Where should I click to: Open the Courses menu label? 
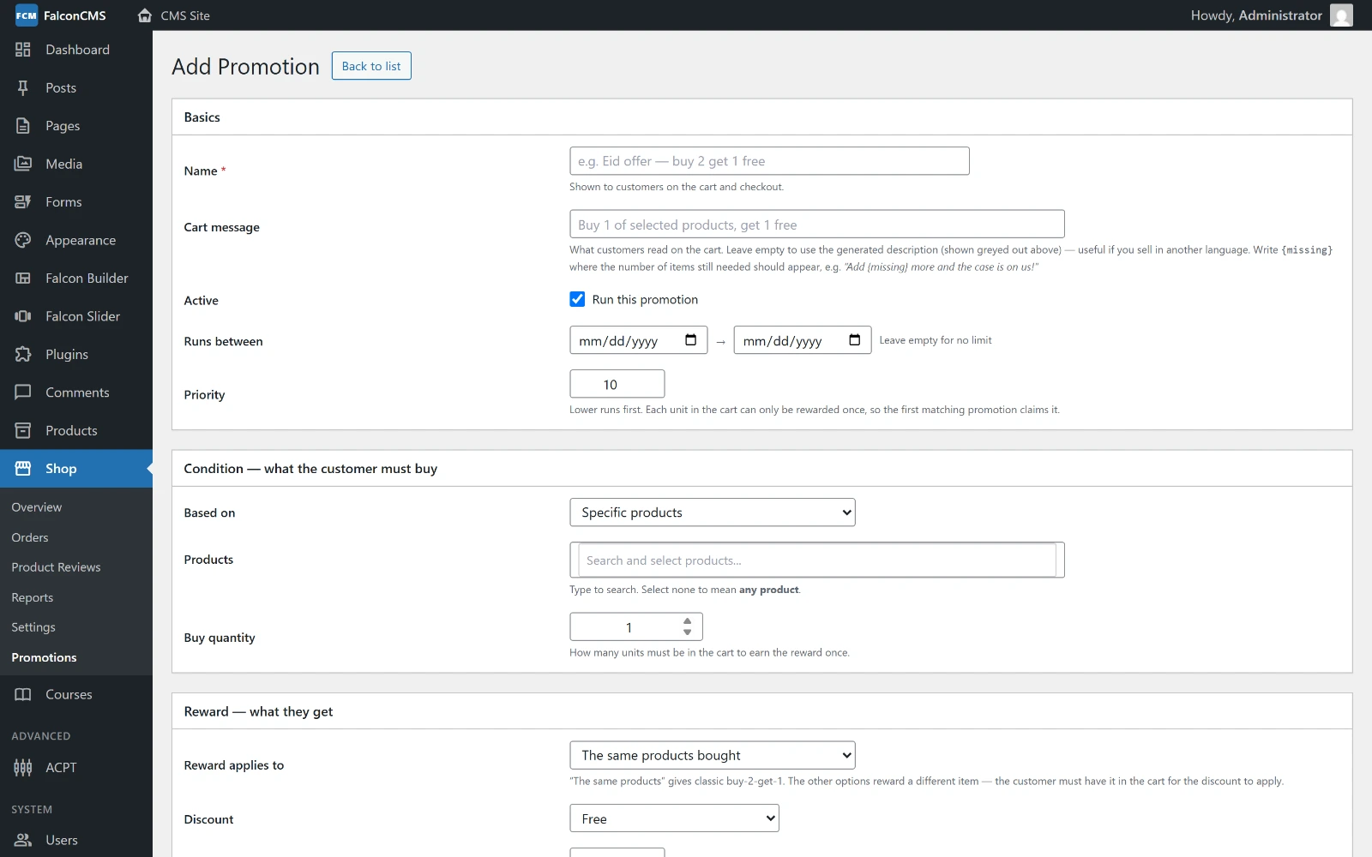pos(69,694)
